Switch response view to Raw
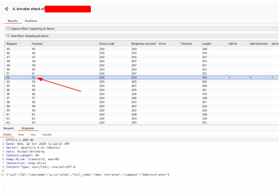The height and width of the screenshot is (195, 279). click(21, 135)
